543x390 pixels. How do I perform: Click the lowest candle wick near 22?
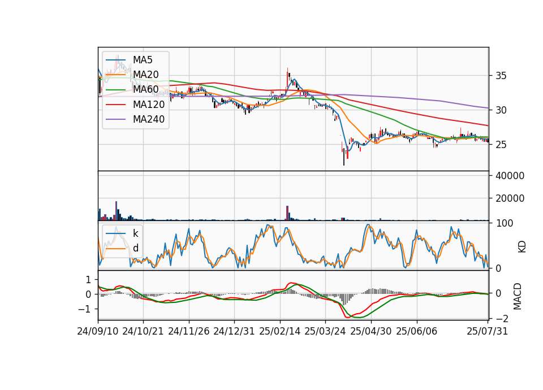(x=344, y=156)
